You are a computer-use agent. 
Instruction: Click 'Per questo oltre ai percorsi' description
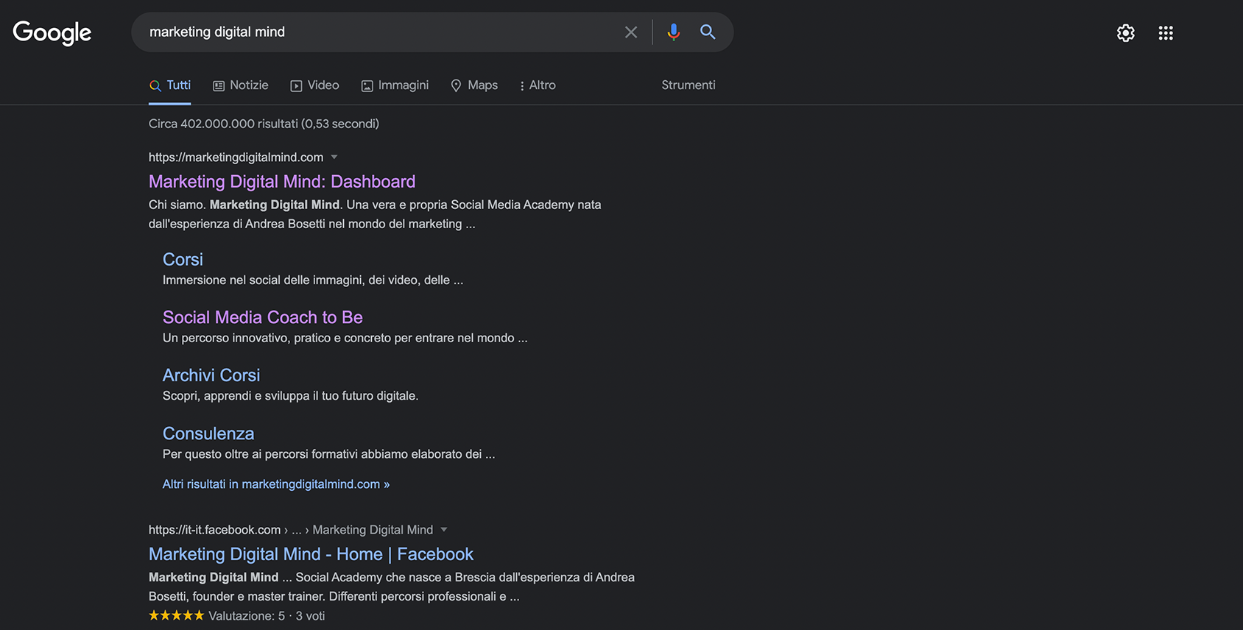point(328,454)
